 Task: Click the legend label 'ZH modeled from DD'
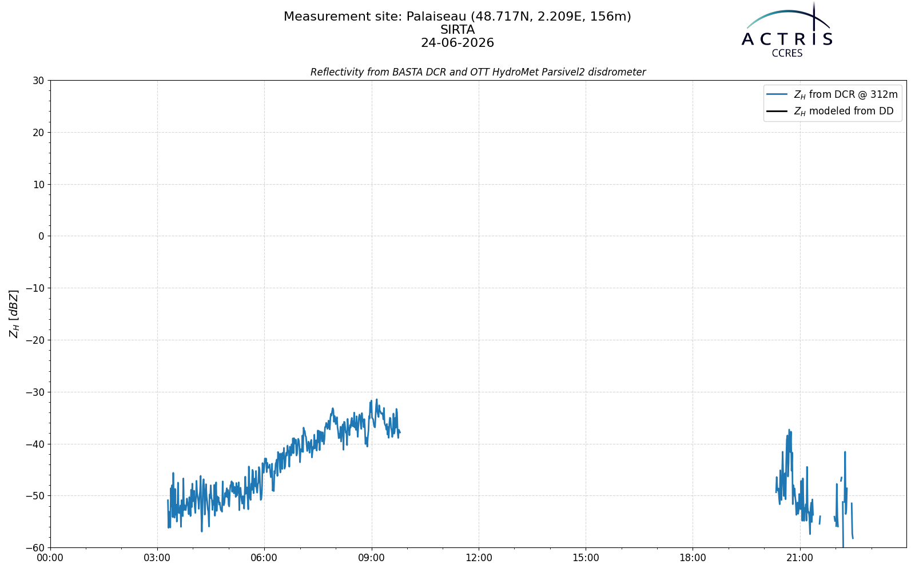point(844,112)
